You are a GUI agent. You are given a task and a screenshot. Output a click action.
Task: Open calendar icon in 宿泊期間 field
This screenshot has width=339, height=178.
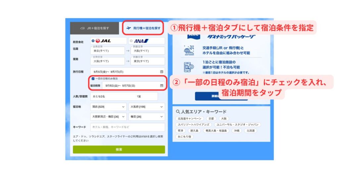tap(162, 86)
